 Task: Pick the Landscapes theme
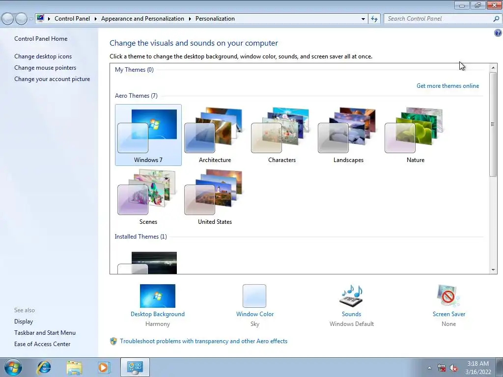tap(348, 135)
